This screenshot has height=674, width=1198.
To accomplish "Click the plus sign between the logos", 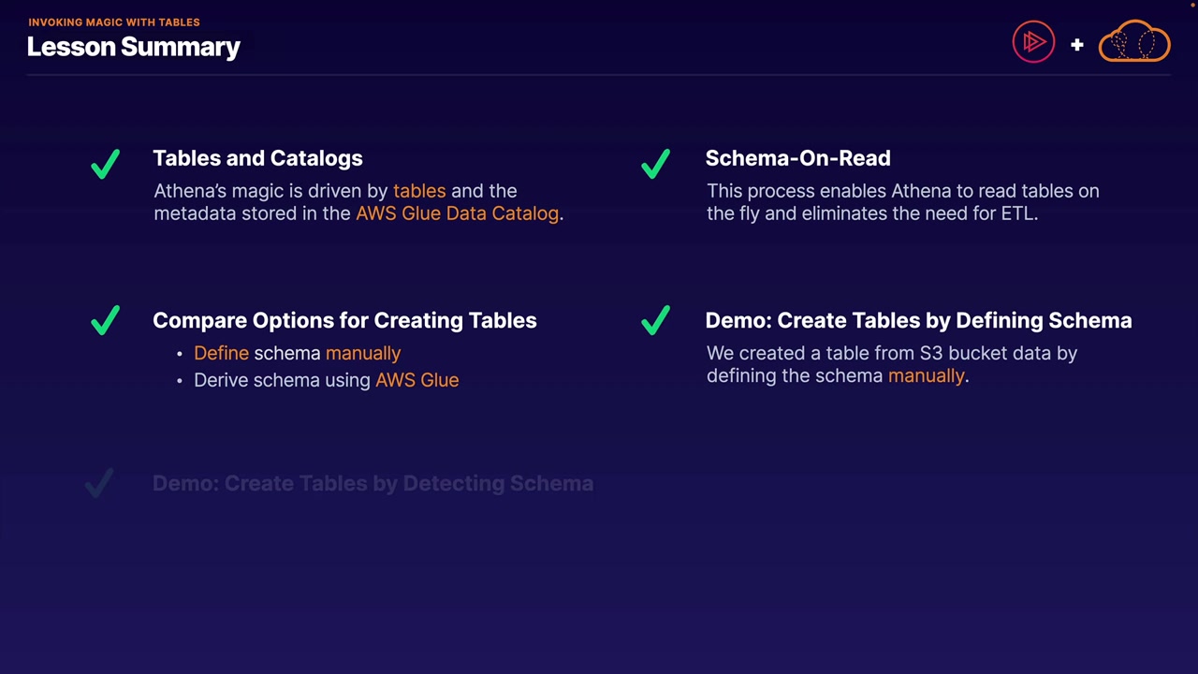I will click(x=1076, y=44).
